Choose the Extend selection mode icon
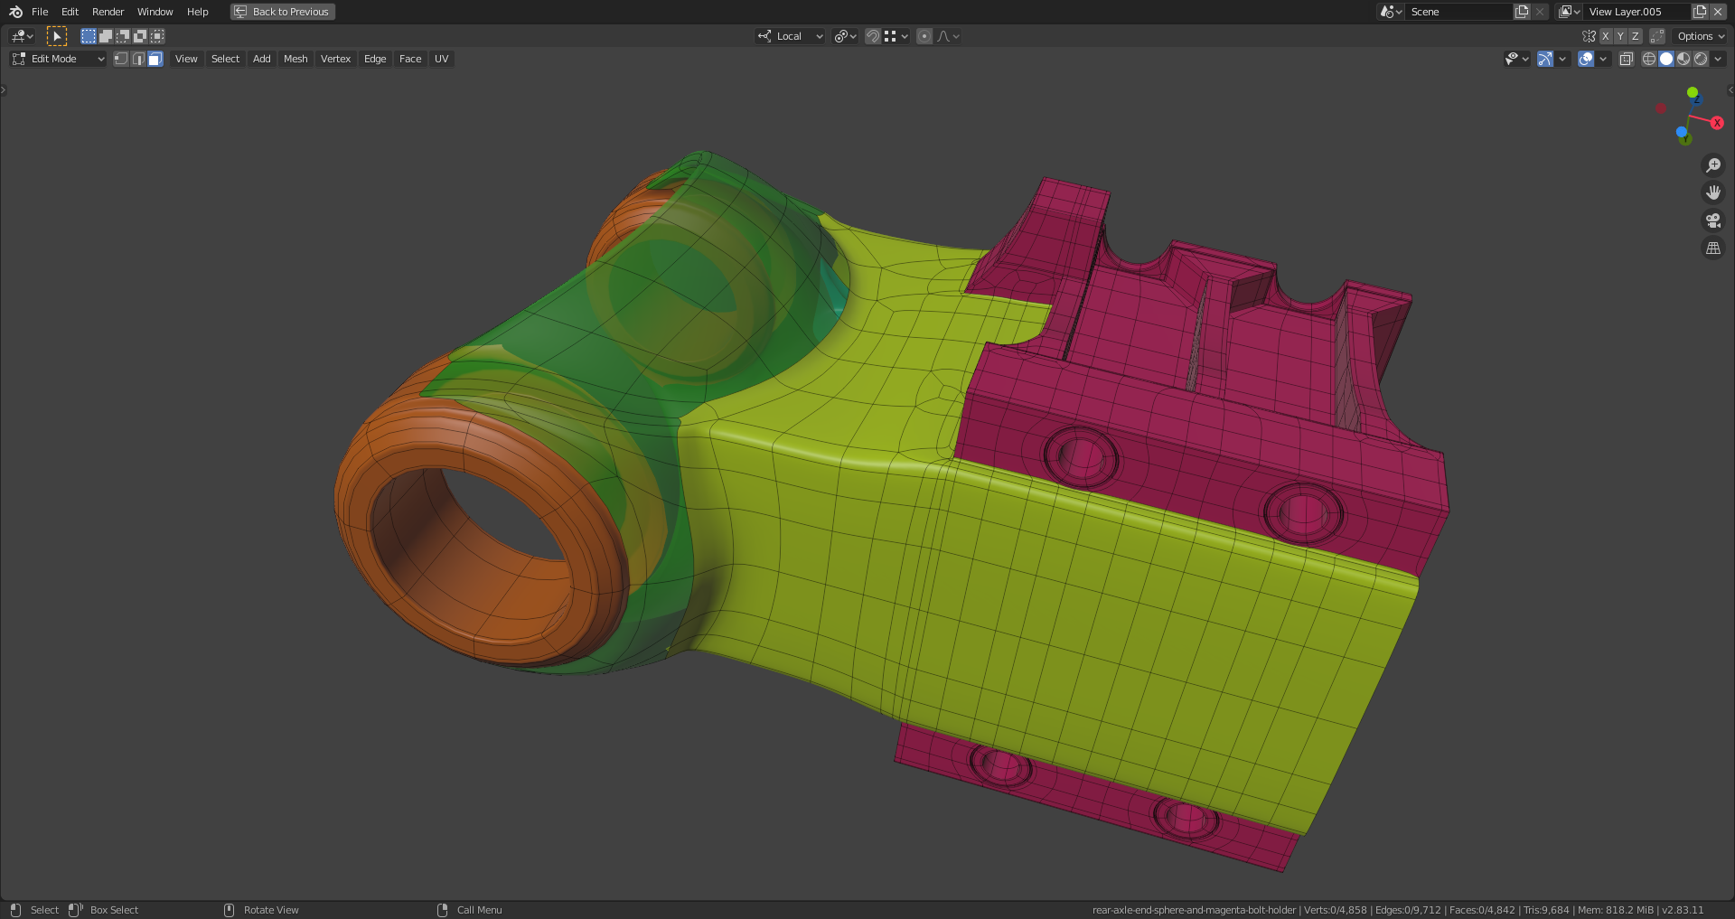The image size is (1735, 919). [x=106, y=36]
